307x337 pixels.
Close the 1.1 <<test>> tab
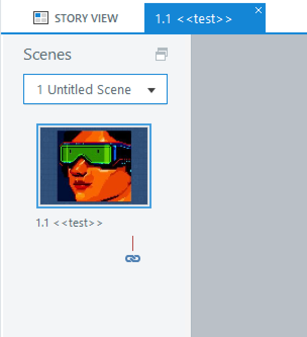tap(259, 10)
